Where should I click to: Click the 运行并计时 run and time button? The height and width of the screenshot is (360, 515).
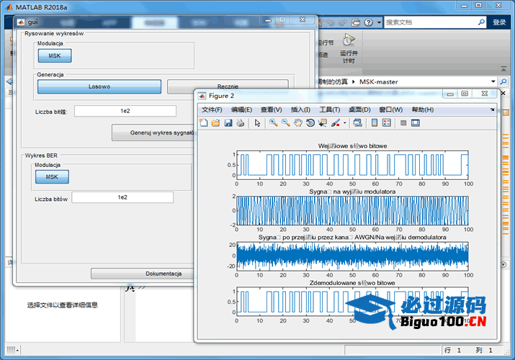tap(349, 48)
